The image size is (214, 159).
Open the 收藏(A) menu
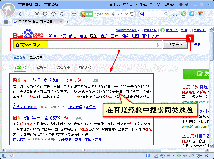tap(142, 5)
